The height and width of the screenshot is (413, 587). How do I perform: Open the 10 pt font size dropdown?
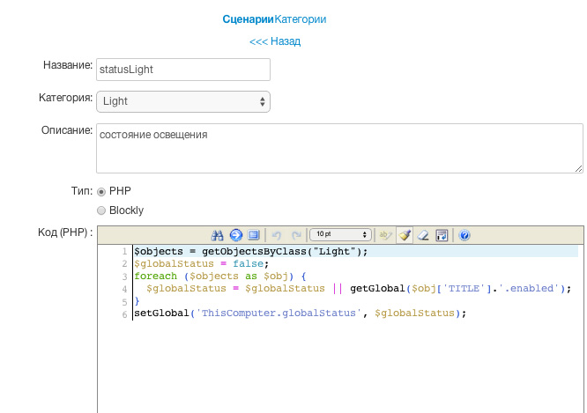coord(340,235)
